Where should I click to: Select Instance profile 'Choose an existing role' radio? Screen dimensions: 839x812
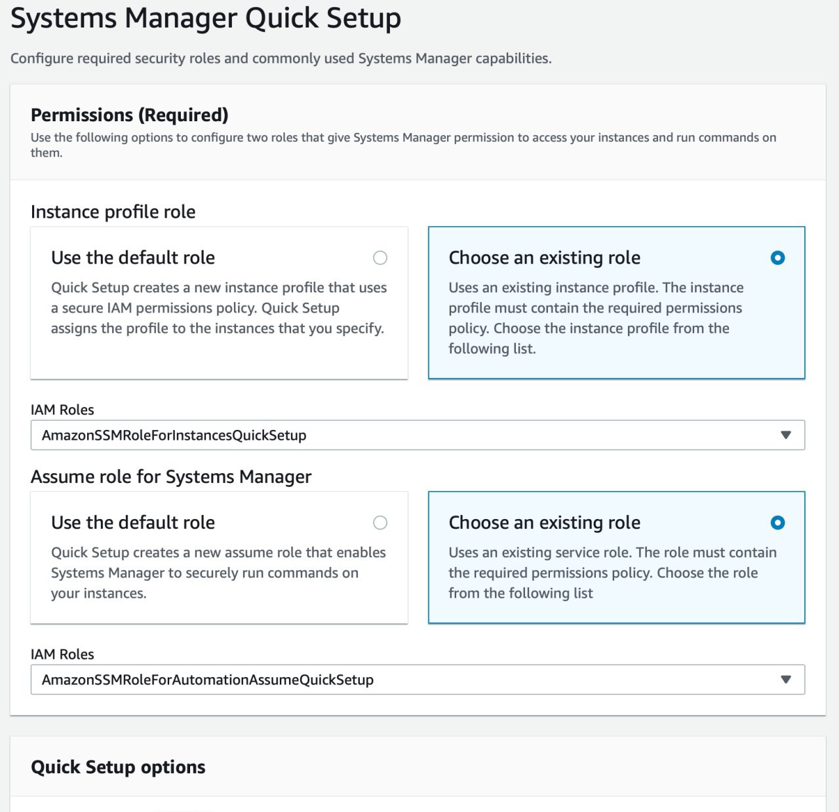point(777,258)
